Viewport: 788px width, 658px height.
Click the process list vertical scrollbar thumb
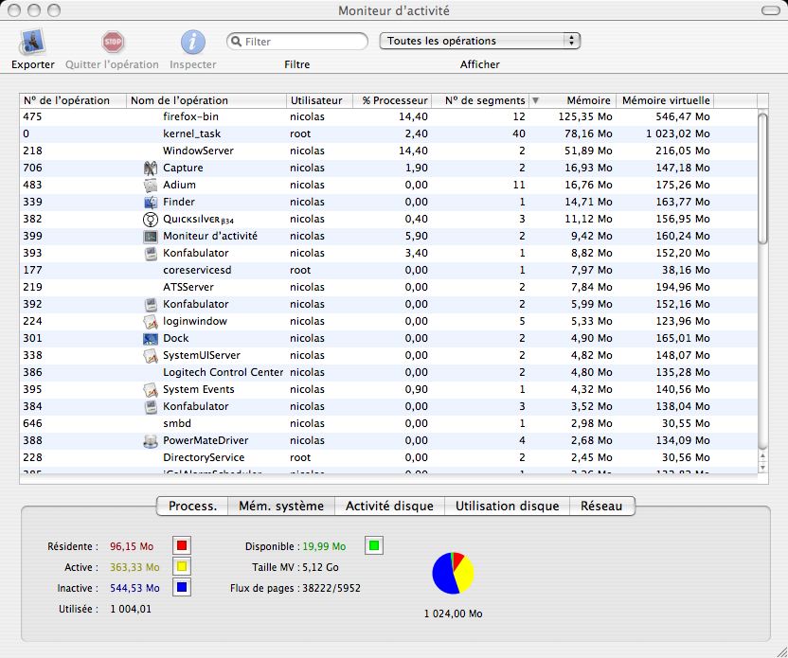762,179
